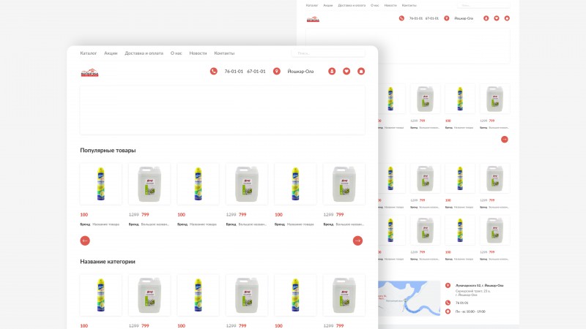
Task: Open the user account icon on front page
Action: pyautogui.click(x=332, y=71)
